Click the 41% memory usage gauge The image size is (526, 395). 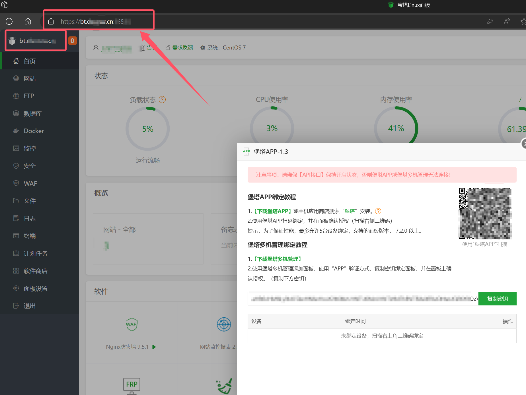[396, 128]
